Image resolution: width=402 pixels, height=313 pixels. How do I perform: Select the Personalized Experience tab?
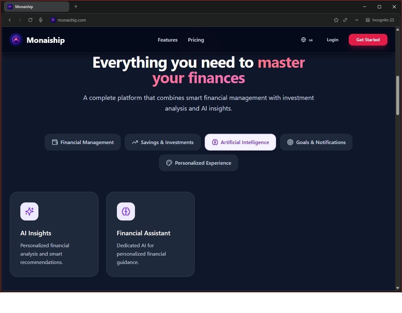click(x=199, y=163)
